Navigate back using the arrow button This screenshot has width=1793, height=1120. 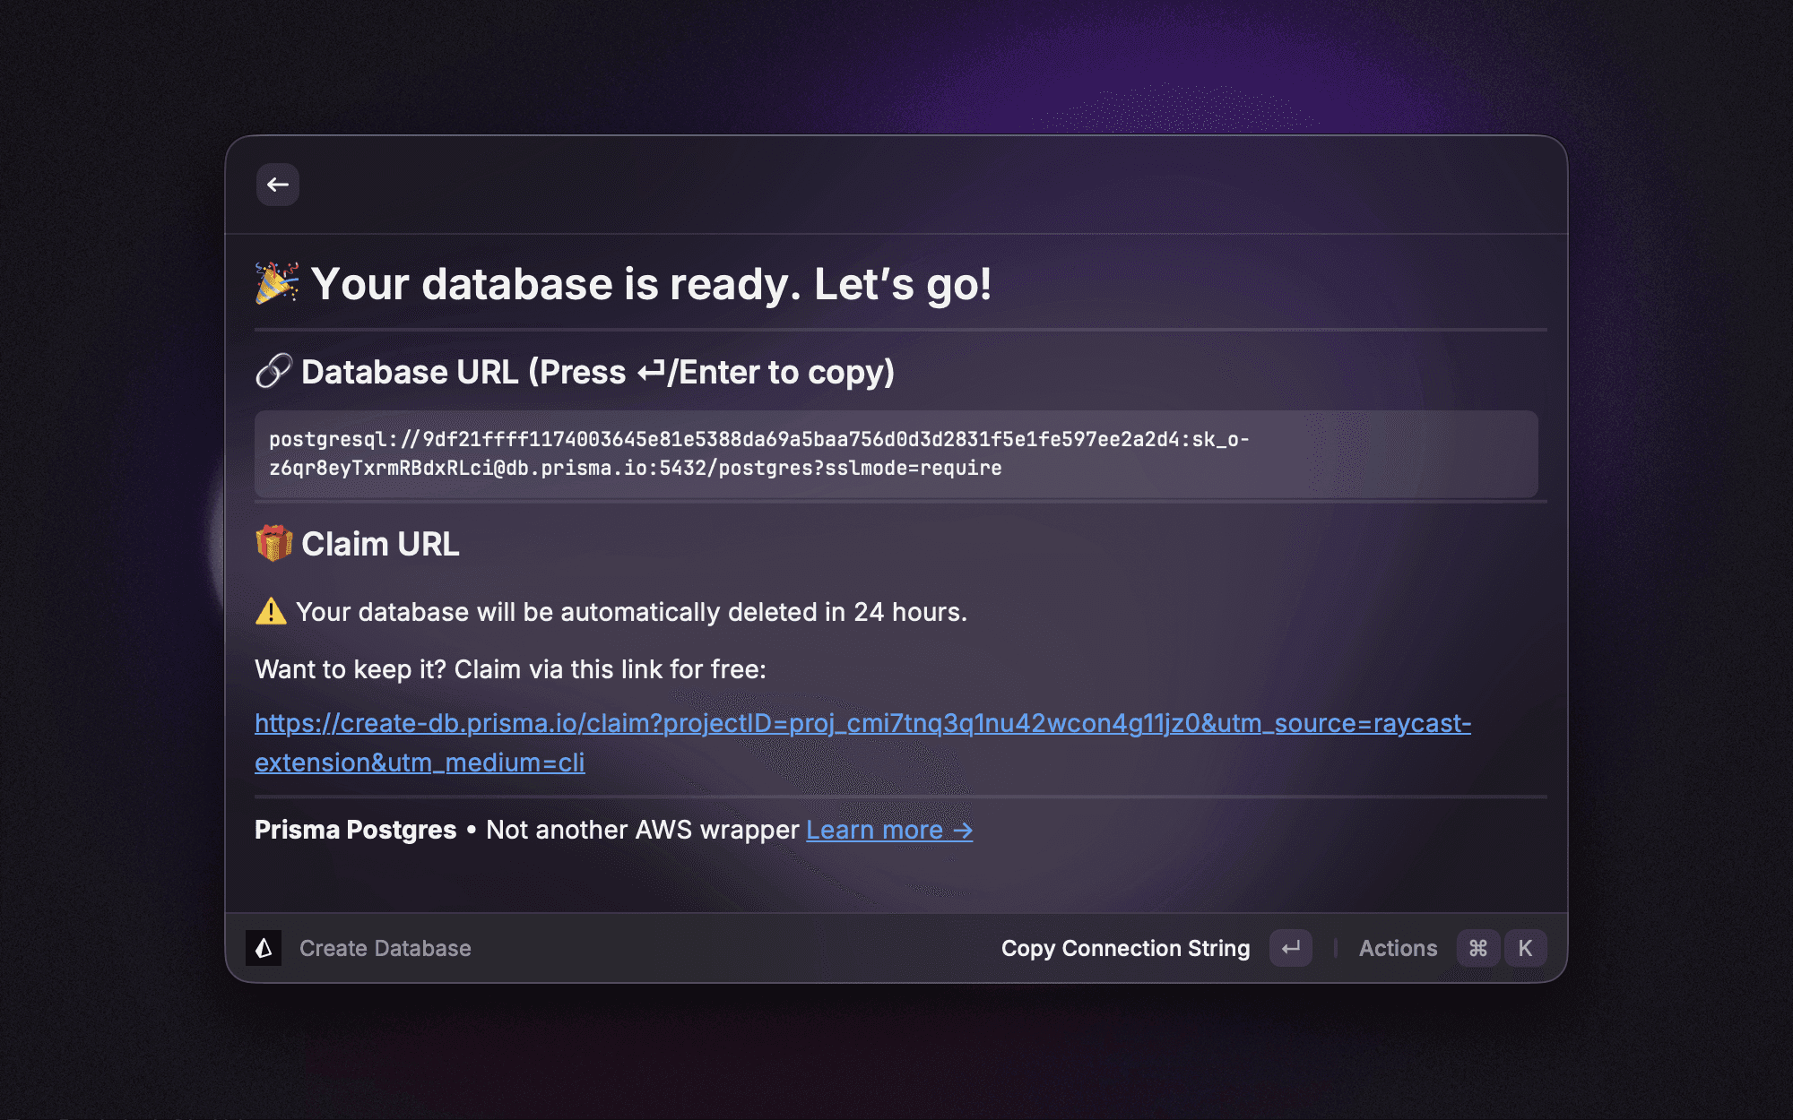278,185
